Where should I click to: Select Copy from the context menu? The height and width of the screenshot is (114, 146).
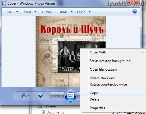113,93
